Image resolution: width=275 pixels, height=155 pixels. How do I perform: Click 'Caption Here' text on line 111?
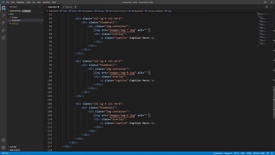(139, 123)
